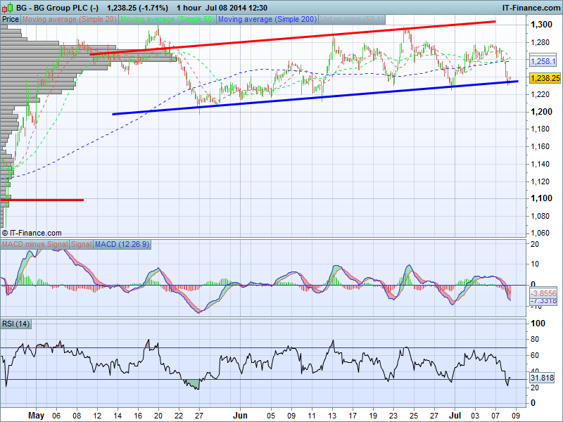Click the MACD minus Signal label

(x=35, y=244)
